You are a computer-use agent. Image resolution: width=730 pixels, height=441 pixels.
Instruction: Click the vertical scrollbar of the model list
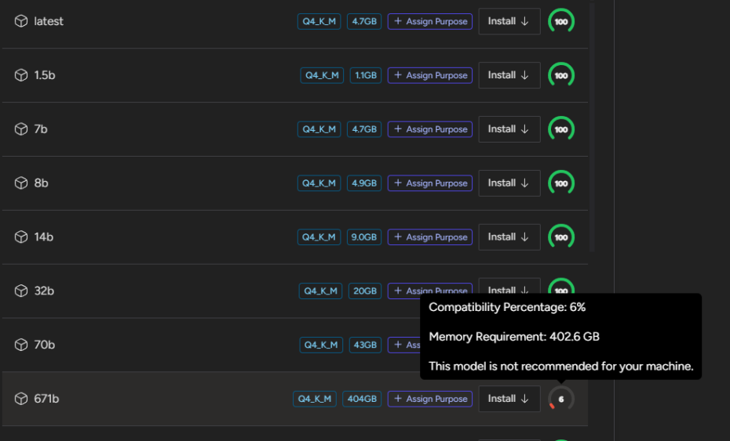pos(592,128)
